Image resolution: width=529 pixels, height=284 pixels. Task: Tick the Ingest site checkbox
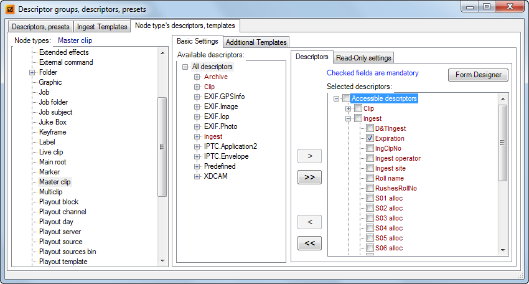click(x=370, y=168)
